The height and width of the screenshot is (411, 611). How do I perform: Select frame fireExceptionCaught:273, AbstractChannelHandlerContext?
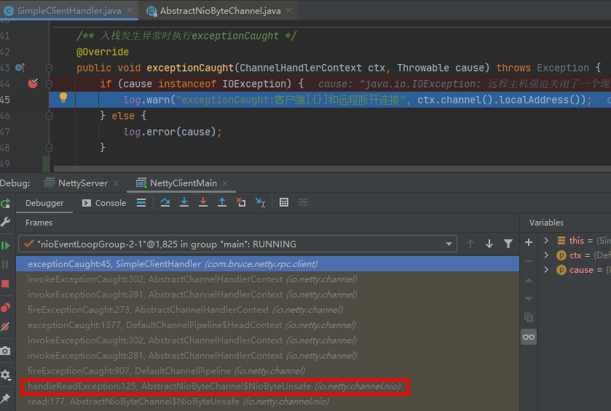tap(268, 310)
